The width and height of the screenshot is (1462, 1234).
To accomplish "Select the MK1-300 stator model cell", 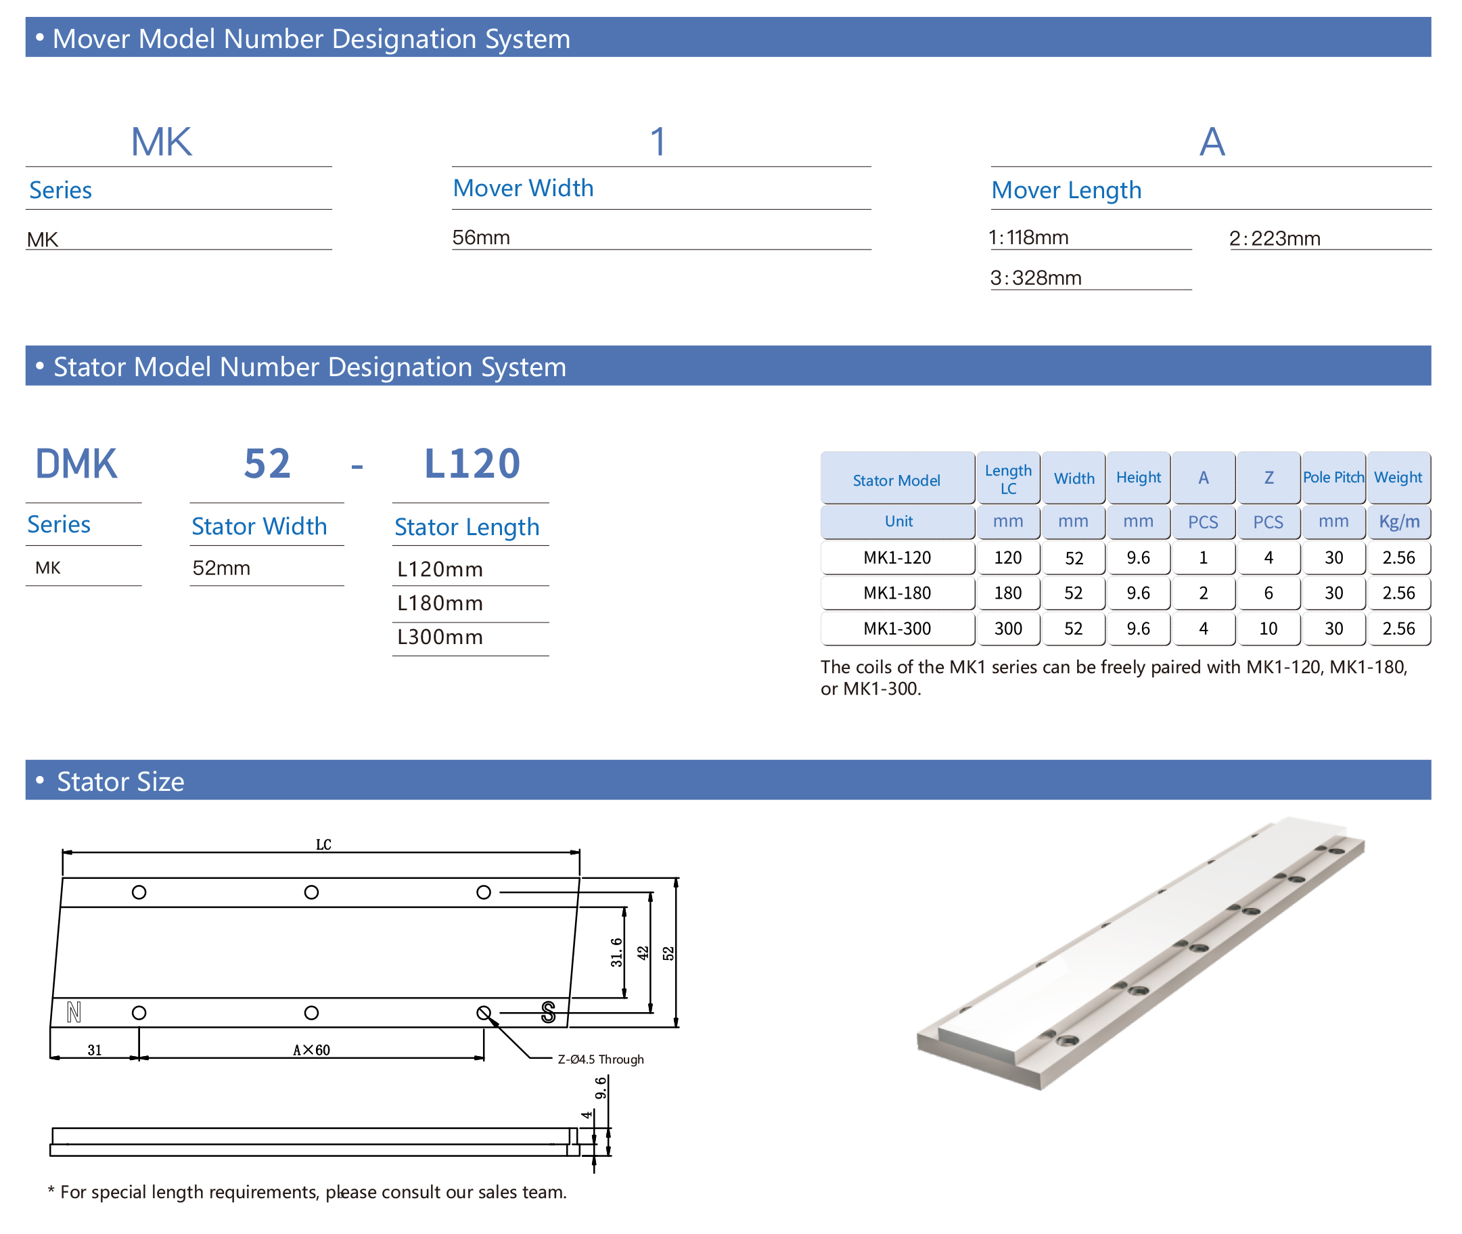I will tap(897, 629).
